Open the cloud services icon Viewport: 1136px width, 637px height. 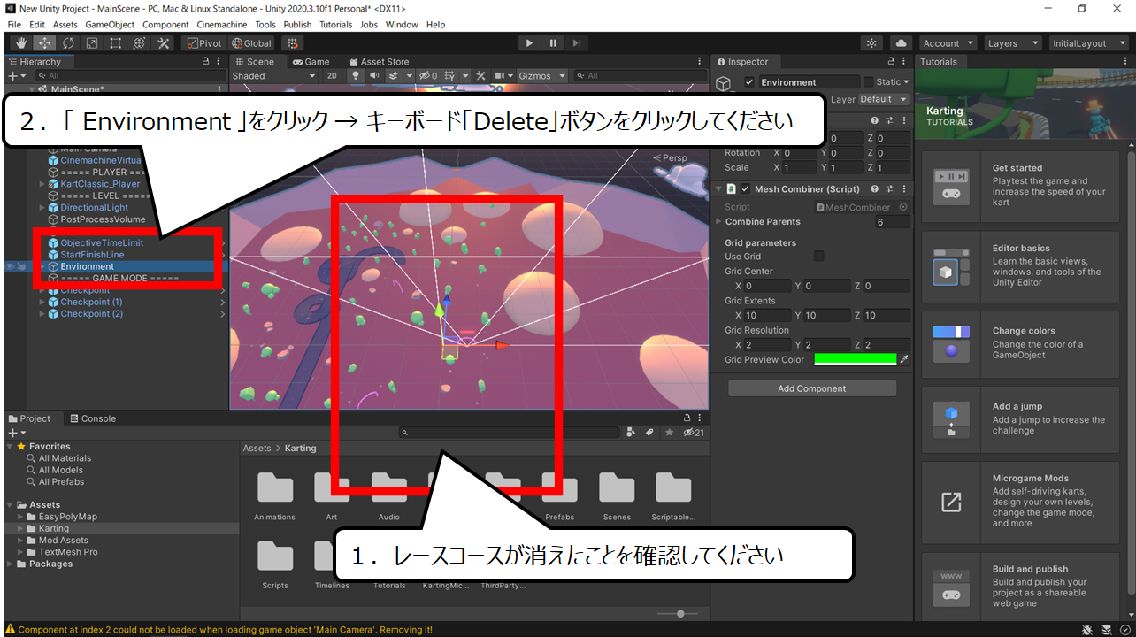point(901,43)
